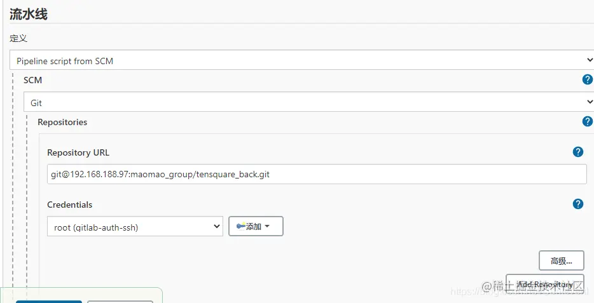Open help for the SCM field
Image resolution: width=594 pixels, height=303 pixels.
(587, 80)
